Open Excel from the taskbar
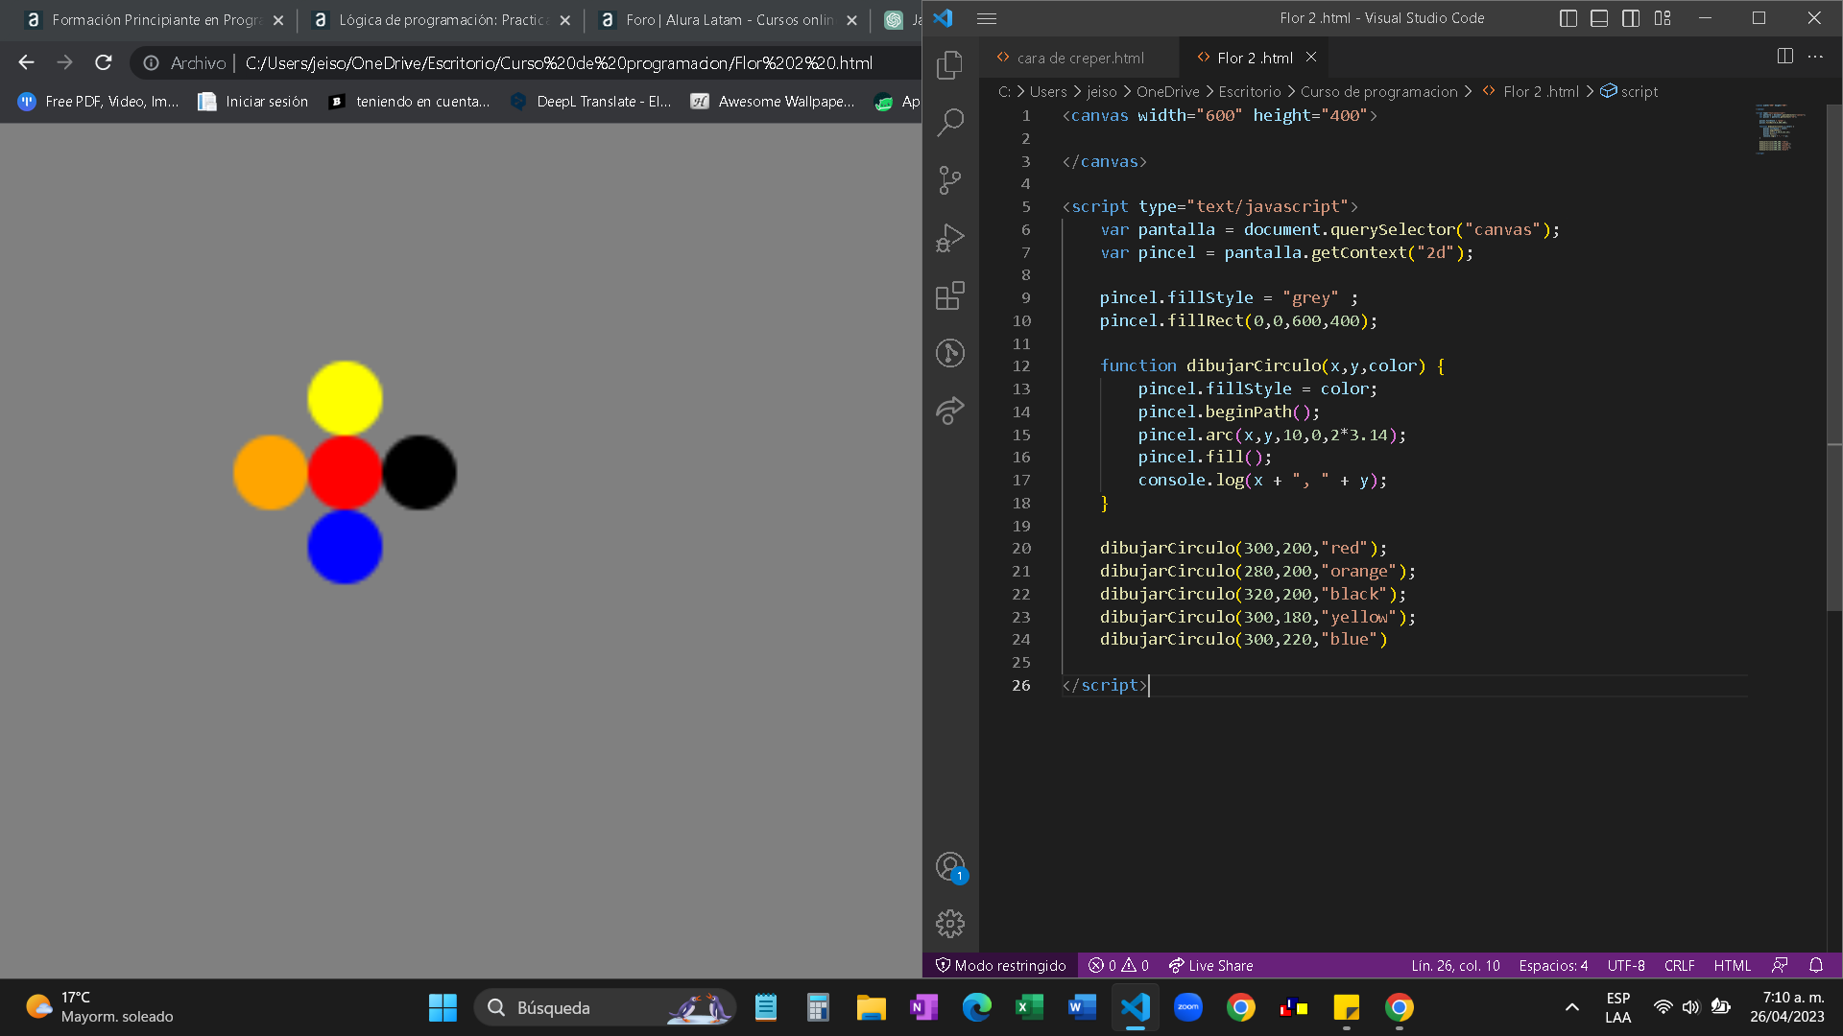The height and width of the screenshot is (1036, 1843). tap(1029, 1007)
